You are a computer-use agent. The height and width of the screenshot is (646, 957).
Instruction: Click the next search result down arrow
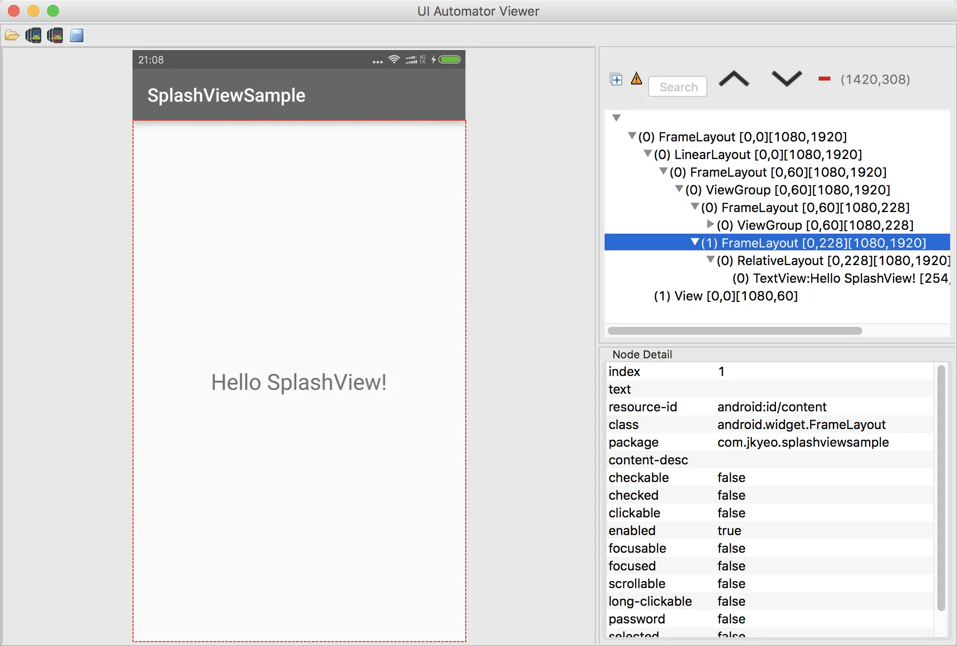[786, 79]
